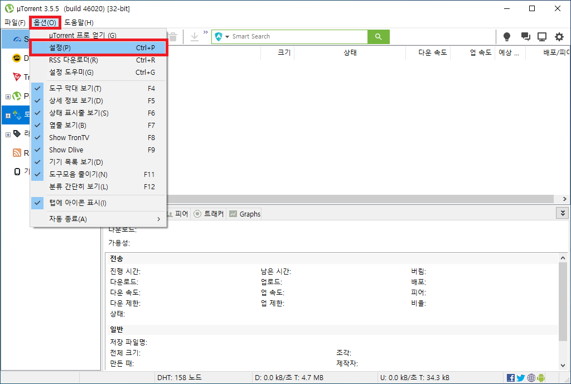
Task: Open the search provider shield dropdown
Action: coord(222,36)
